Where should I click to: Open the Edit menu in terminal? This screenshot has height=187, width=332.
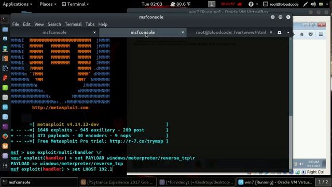[x=26, y=24]
